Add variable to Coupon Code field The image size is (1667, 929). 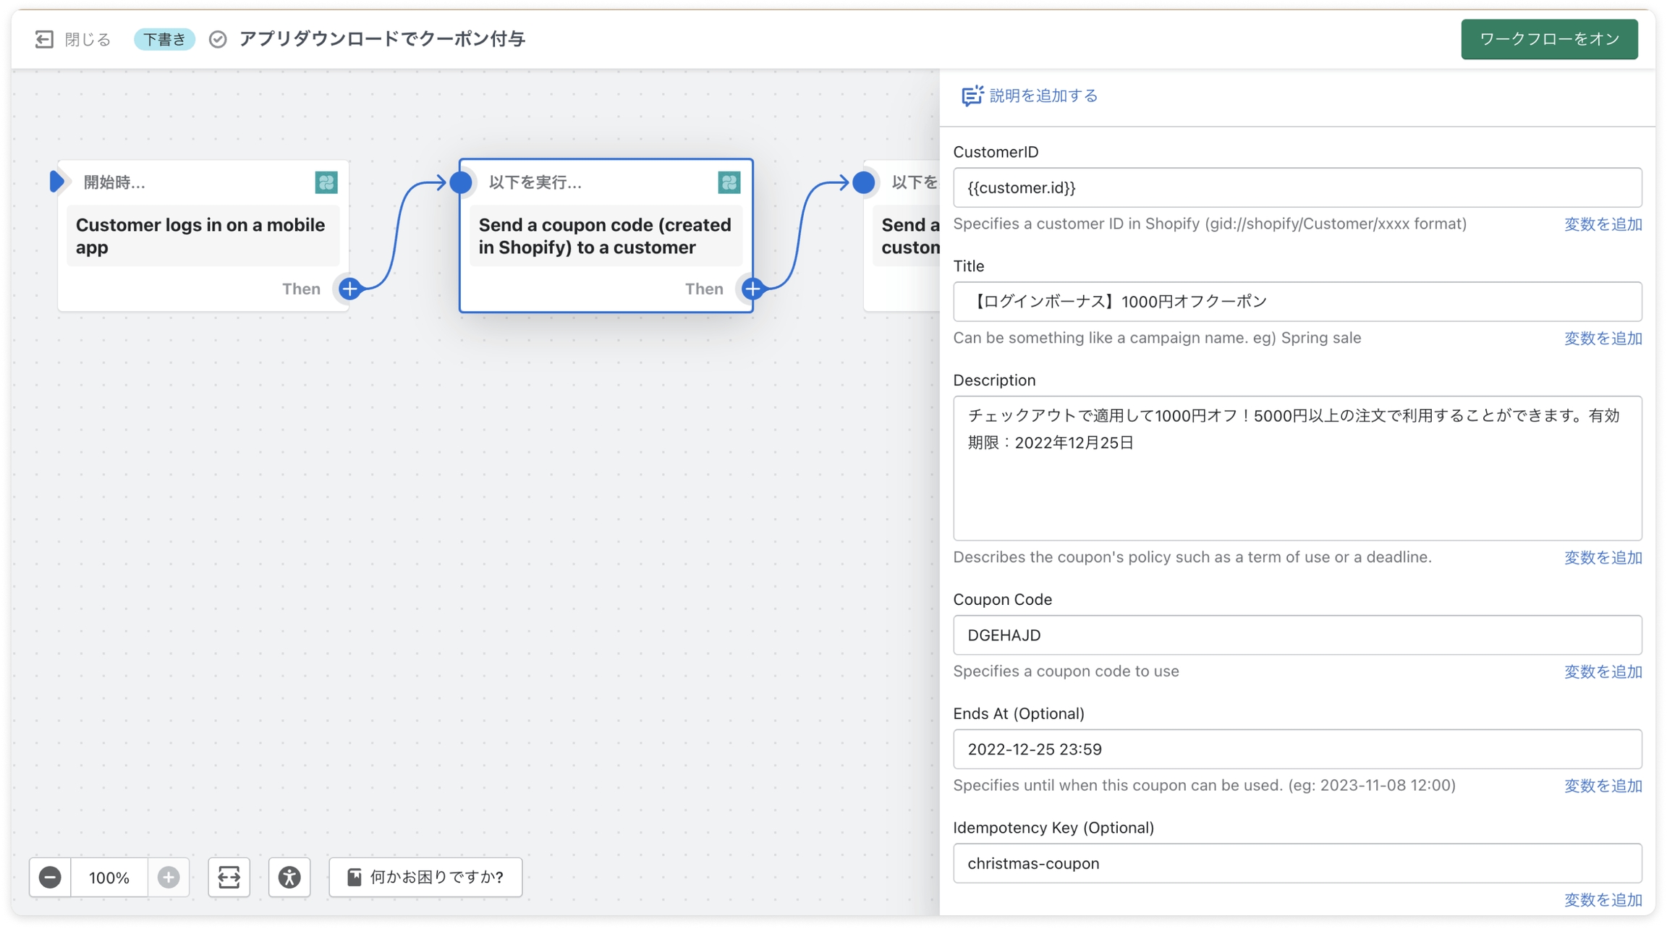tap(1603, 671)
